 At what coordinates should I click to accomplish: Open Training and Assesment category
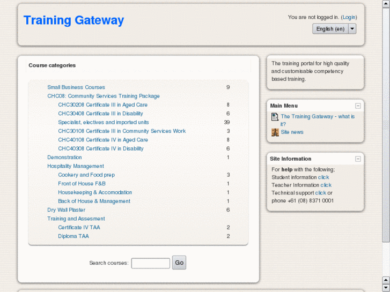[x=76, y=219]
